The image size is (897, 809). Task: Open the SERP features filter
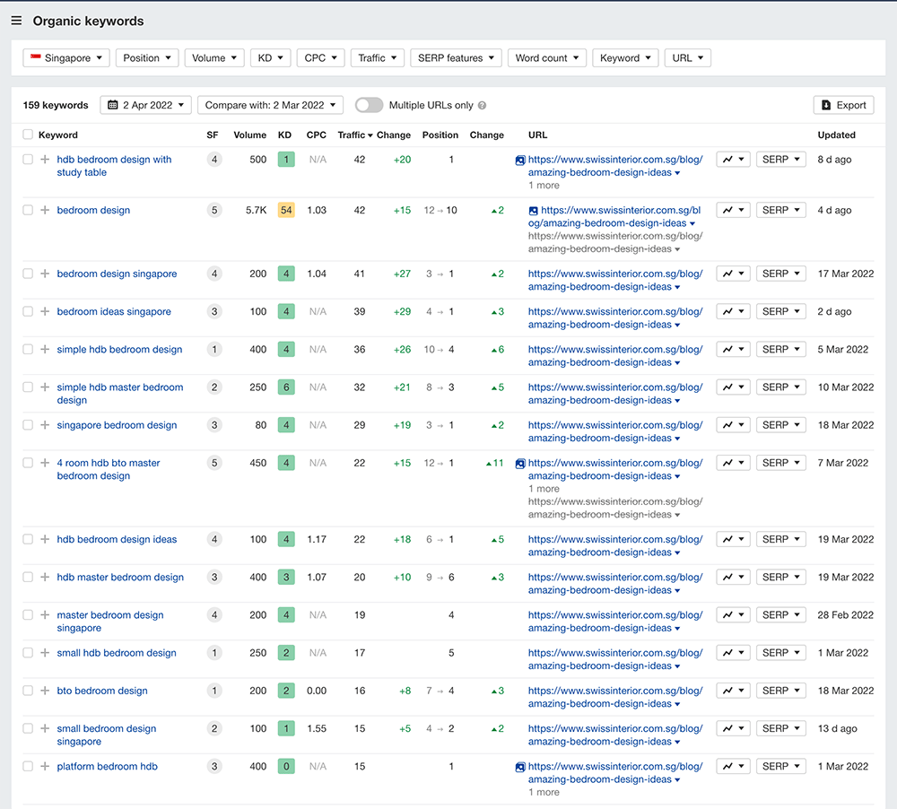pyautogui.click(x=456, y=58)
